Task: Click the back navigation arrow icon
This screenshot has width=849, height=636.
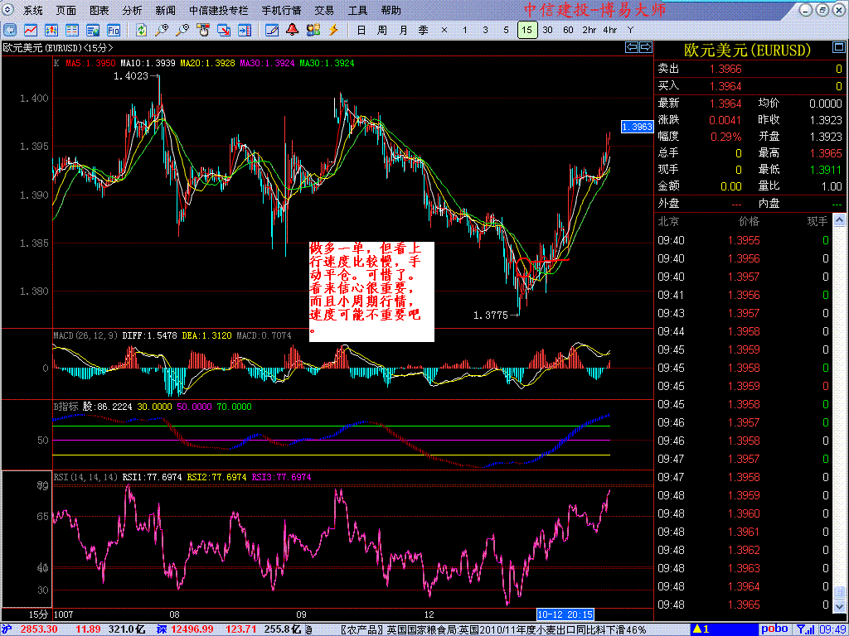Action: point(10,30)
